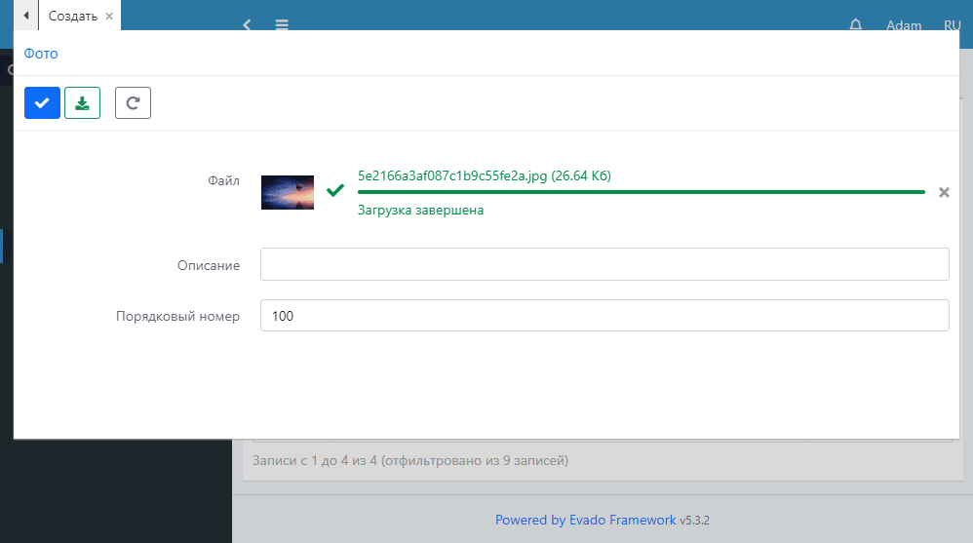This screenshot has height=543, width=973.
Task: Close the Создать tab
Action: 109,17
